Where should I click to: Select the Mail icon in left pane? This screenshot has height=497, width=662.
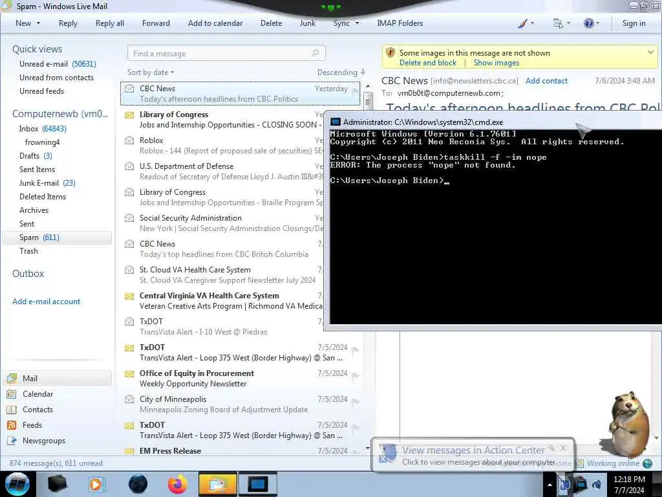click(x=12, y=378)
